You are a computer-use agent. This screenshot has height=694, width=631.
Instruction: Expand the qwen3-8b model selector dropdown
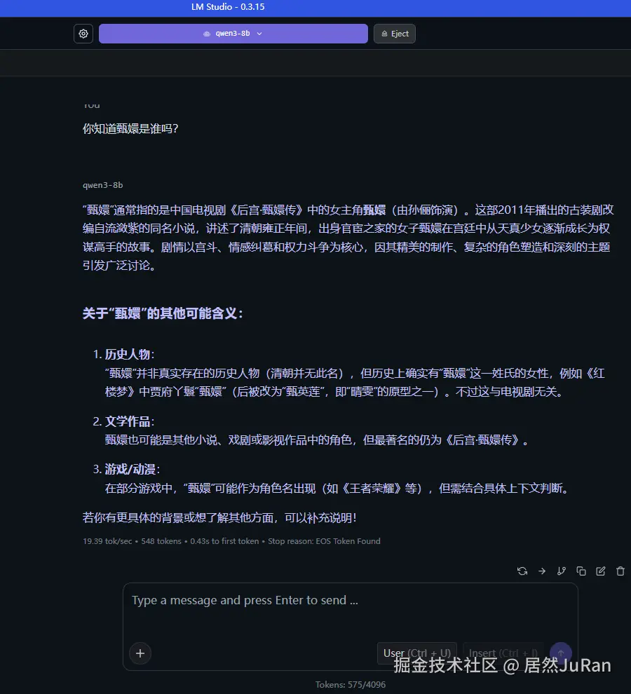233,33
